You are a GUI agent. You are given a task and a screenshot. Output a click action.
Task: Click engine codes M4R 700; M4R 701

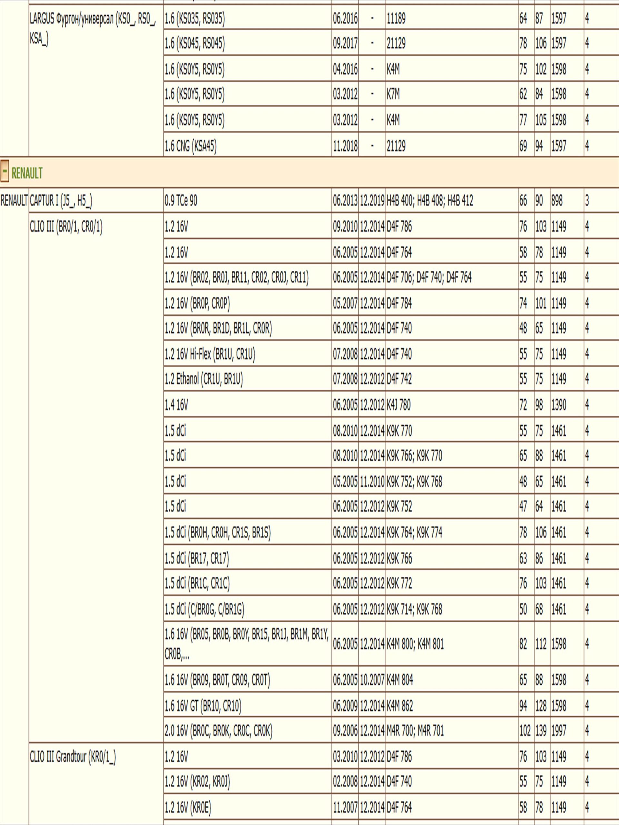(x=415, y=731)
